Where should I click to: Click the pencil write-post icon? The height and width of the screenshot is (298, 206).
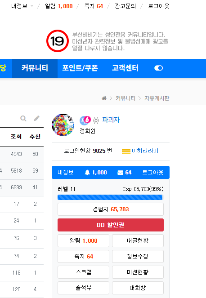point(37,118)
